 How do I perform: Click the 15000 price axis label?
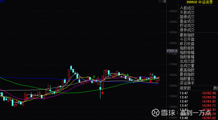(173, 107)
